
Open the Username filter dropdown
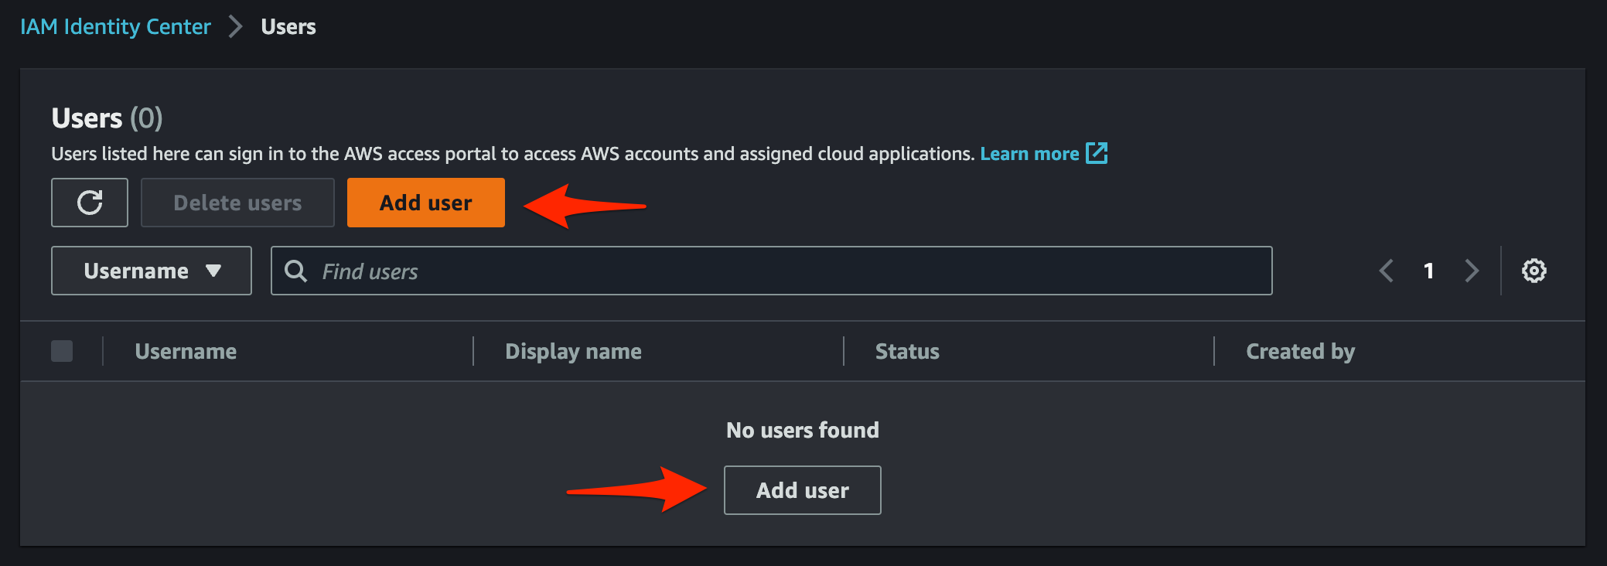tap(152, 271)
